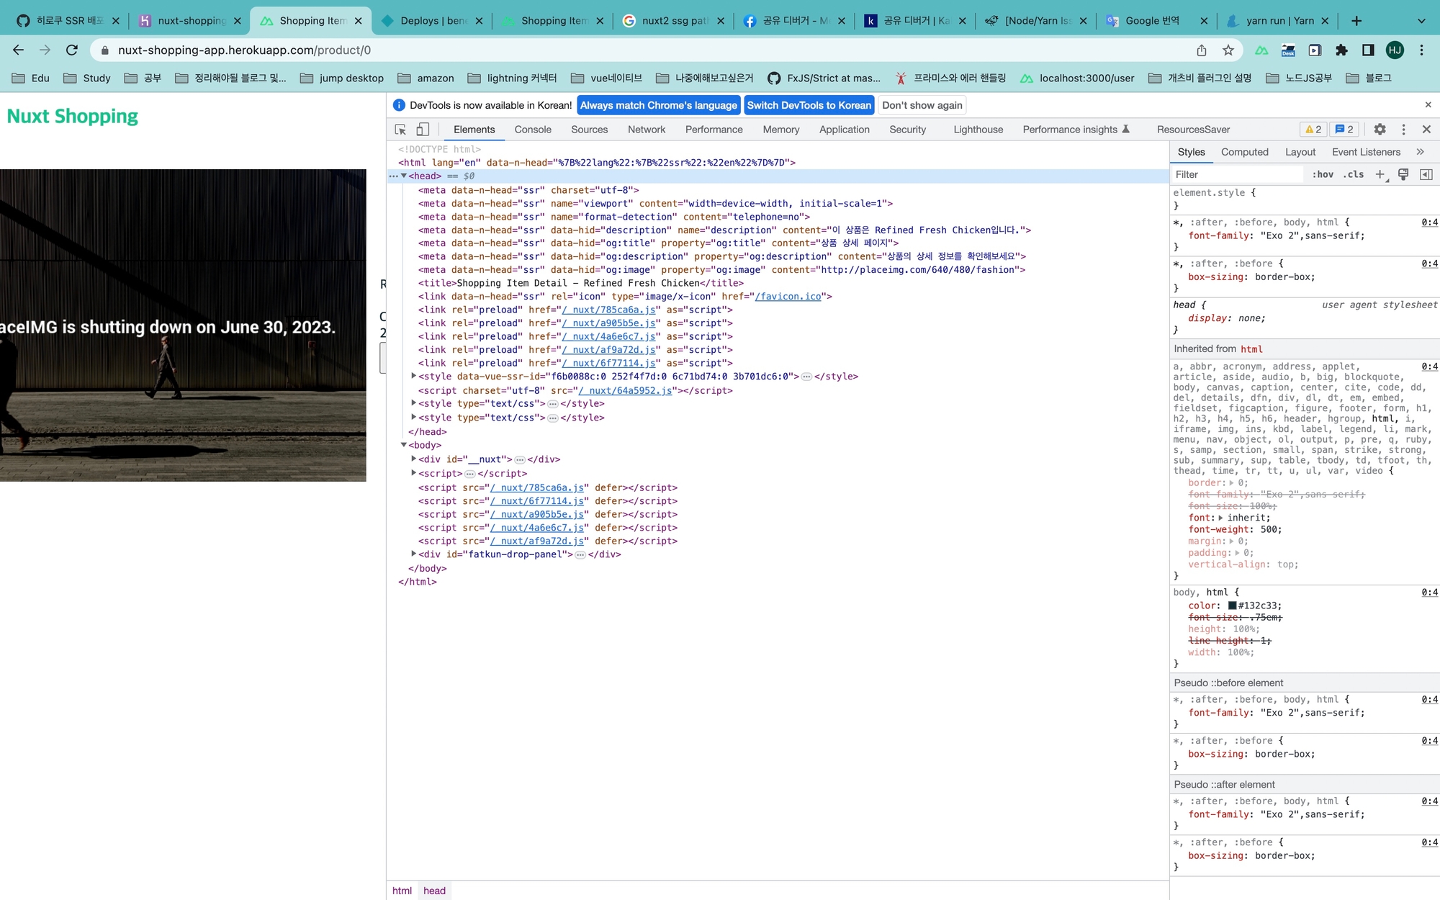Open the Chrome three-dot menu
This screenshot has height=900, width=1440.
pos(1421,50)
